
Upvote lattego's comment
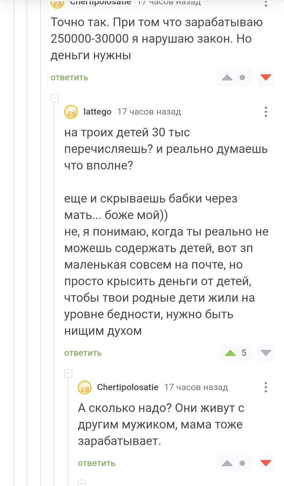coord(230,353)
